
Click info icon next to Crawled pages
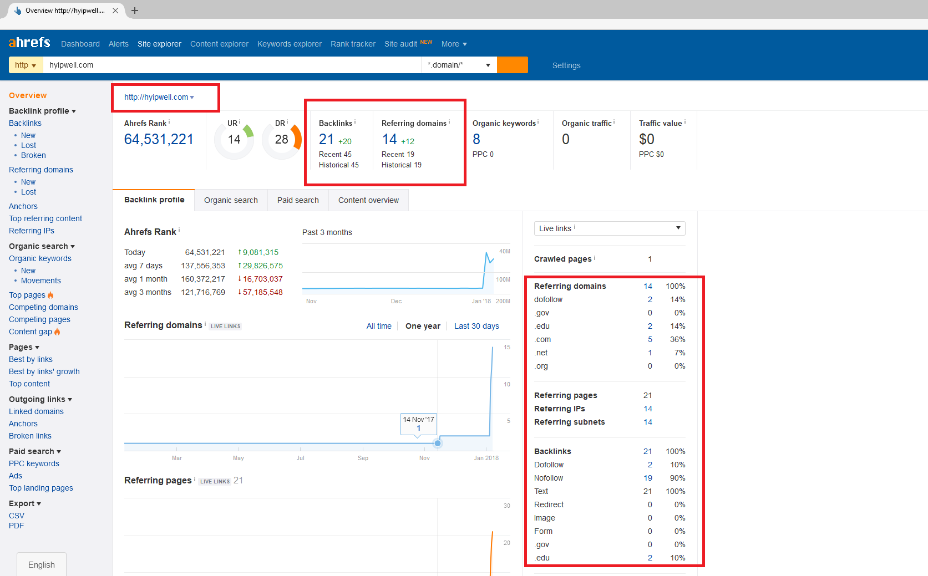pos(595,258)
